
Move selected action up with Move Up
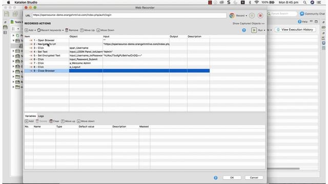pyautogui.click(x=88, y=30)
